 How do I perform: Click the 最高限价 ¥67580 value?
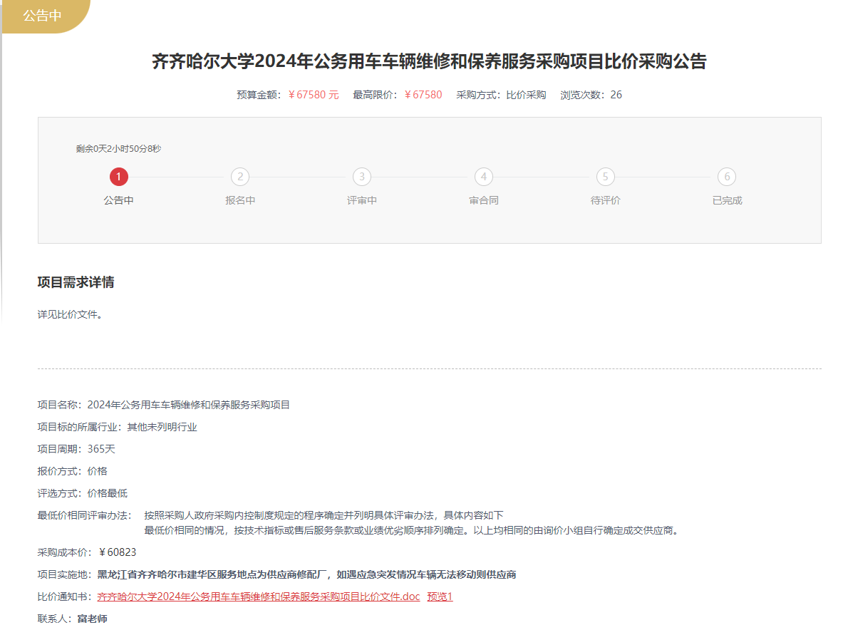[x=423, y=95]
